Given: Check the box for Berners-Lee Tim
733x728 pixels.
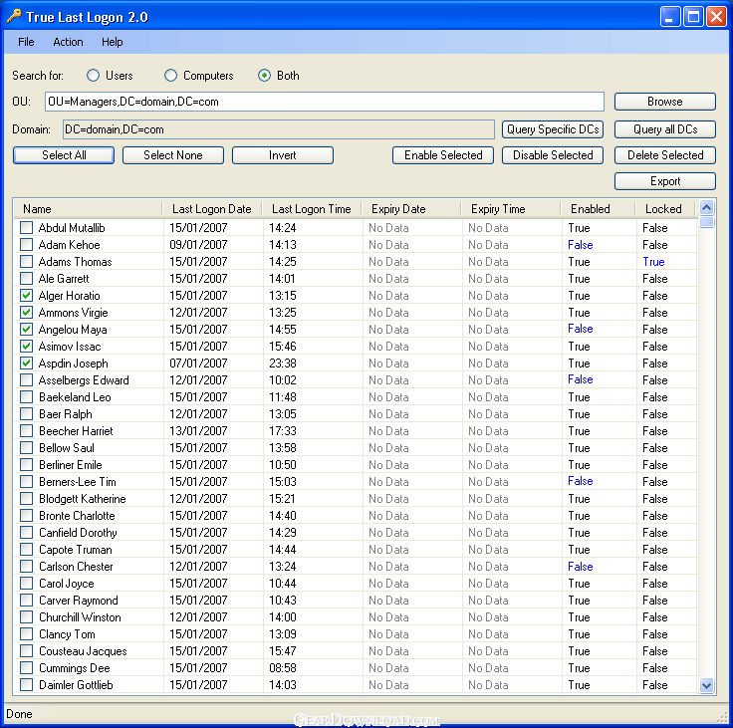Looking at the screenshot, I should [26, 482].
